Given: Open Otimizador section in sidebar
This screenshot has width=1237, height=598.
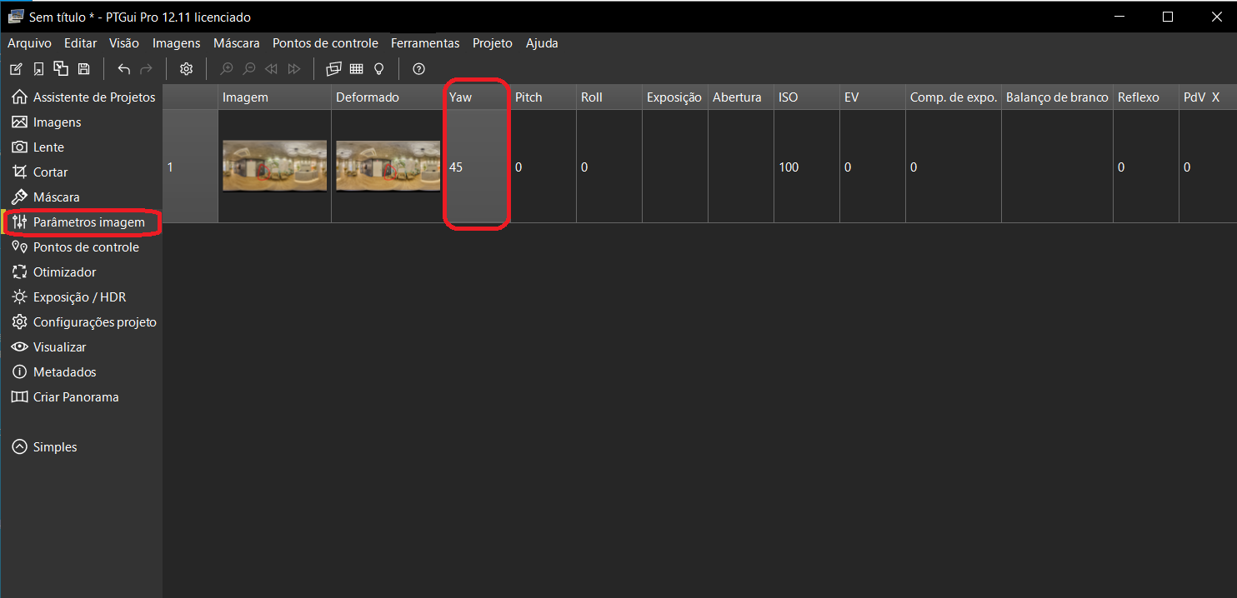Looking at the screenshot, I should [64, 272].
